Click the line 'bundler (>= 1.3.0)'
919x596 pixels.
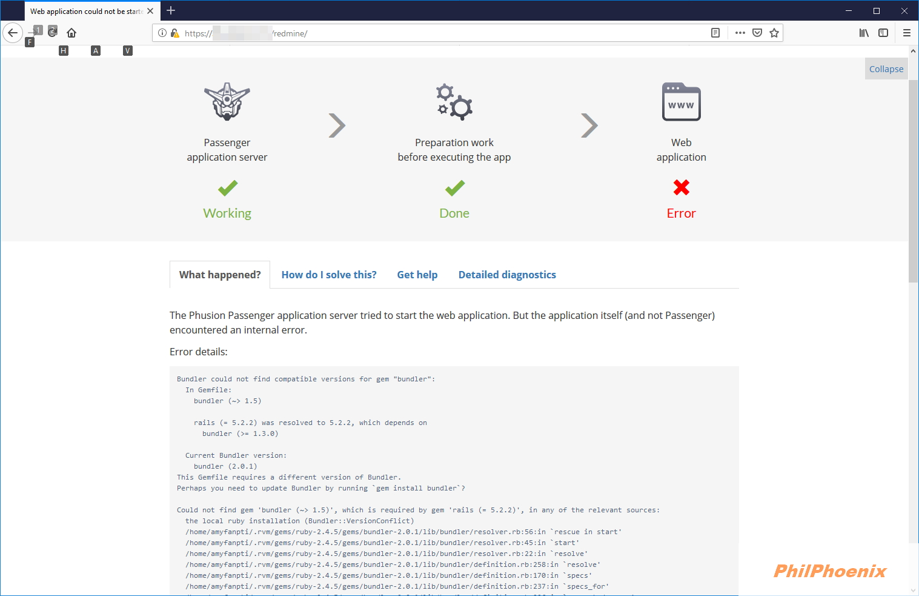pyautogui.click(x=241, y=434)
